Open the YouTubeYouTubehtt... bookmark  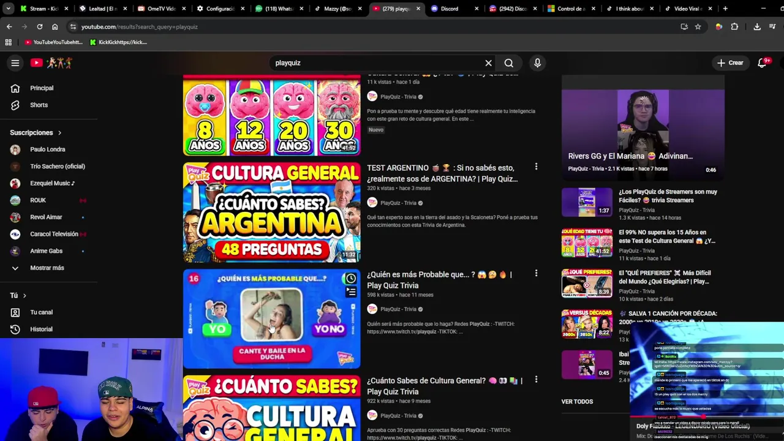(x=53, y=42)
